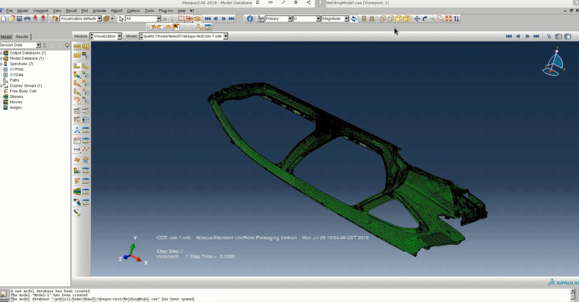Select the Magnify View tool
579x302 pixels.
[432, 19]
